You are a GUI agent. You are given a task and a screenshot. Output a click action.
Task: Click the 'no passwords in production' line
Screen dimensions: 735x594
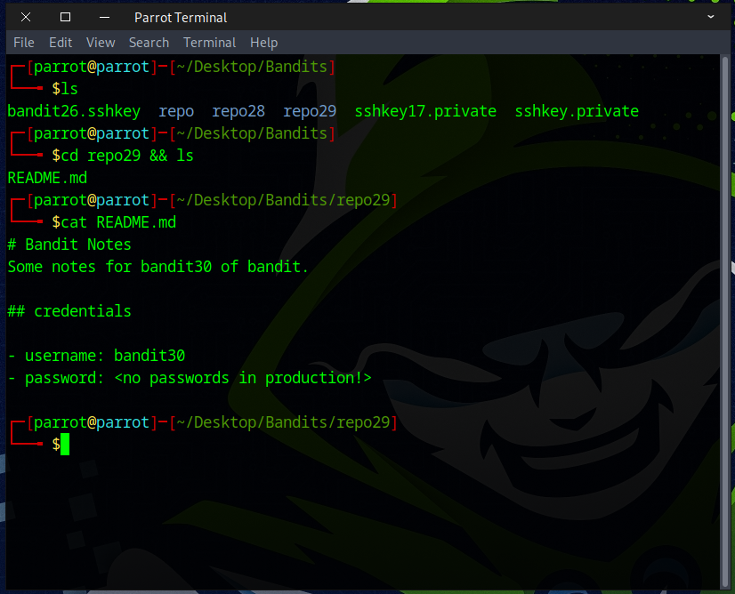pyautogui.click(x=190, y=378)
